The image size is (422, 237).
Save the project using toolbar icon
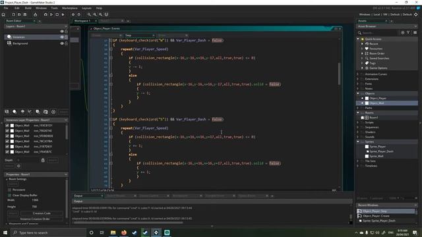pos(25,14)
